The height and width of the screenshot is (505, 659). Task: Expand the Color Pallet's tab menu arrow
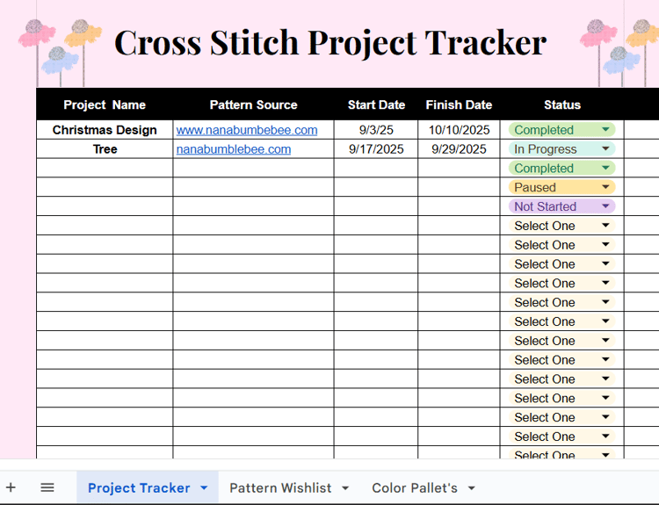tap(471, 488)
